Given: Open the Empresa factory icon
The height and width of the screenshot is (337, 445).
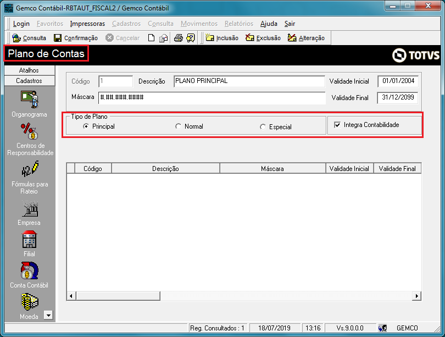Looking at the screenshot, I should pos(30,209).
